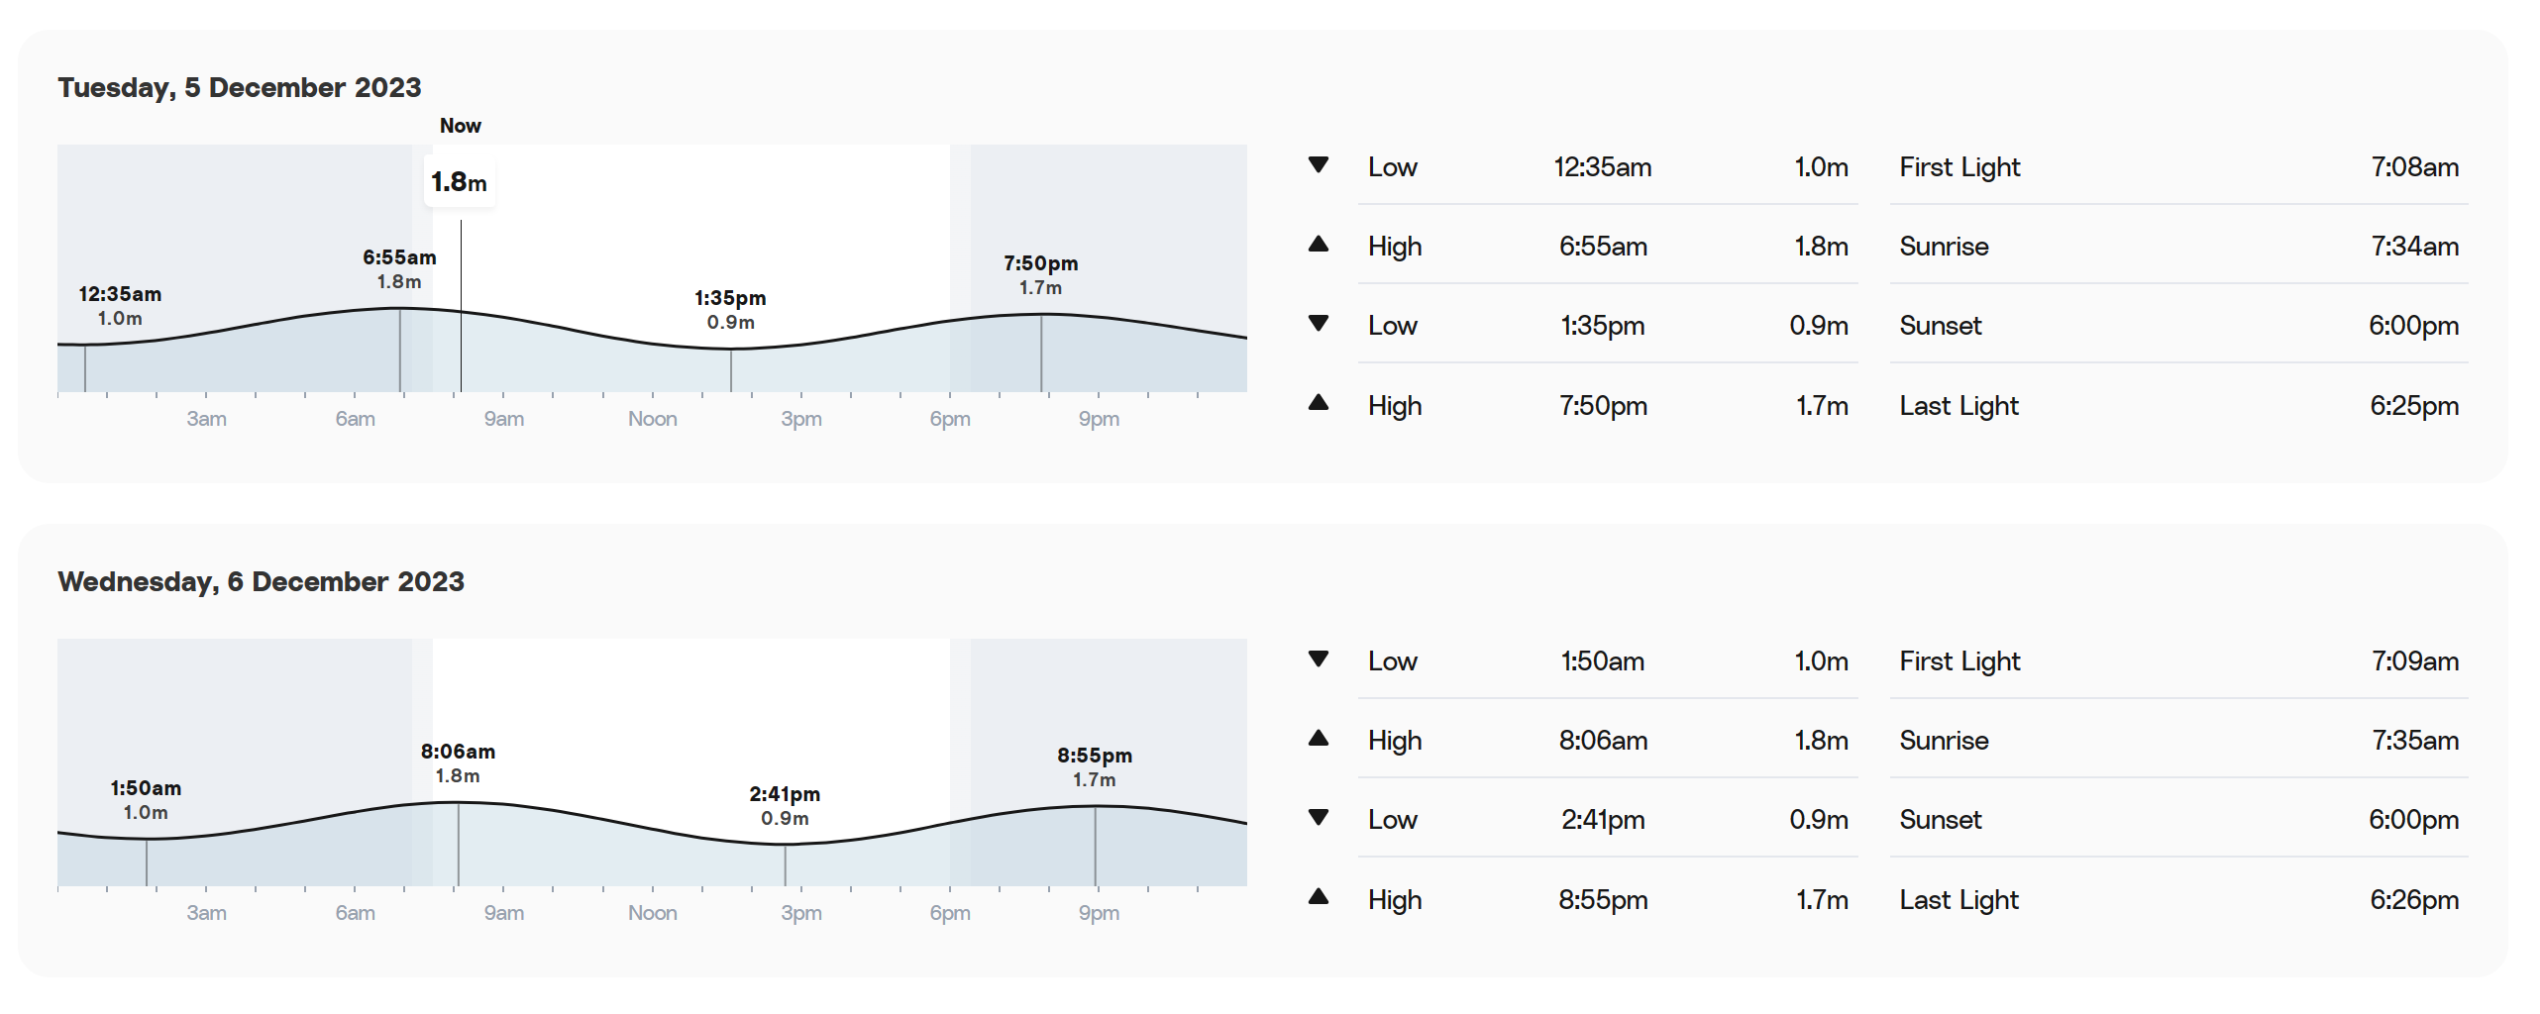Click the down arrow beside Wednesday's 1:50am low
Image resolution: width=2540 pixels, height=1014 pixels.
tap(1318, 659)
